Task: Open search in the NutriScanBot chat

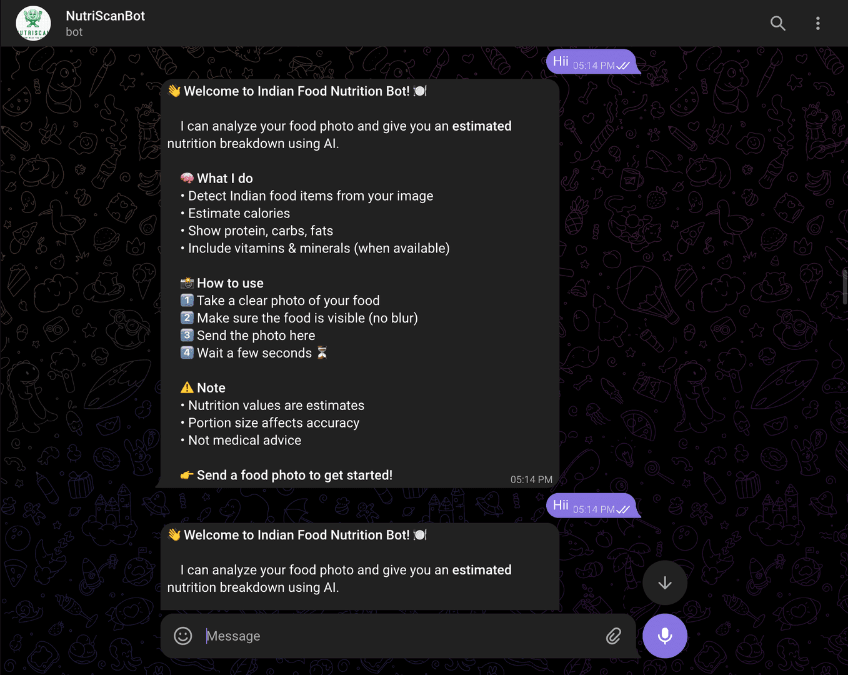Action: 777,24
